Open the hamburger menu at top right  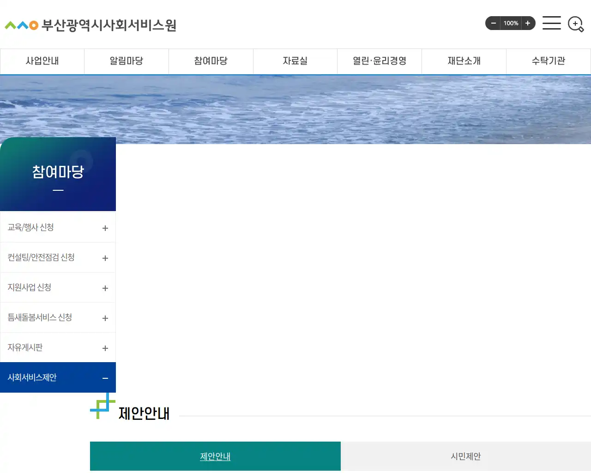tap(551, 23)
